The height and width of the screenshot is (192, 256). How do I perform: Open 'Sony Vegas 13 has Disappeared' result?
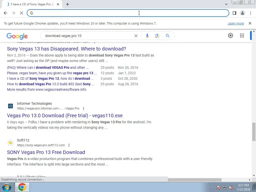(66, 49)
